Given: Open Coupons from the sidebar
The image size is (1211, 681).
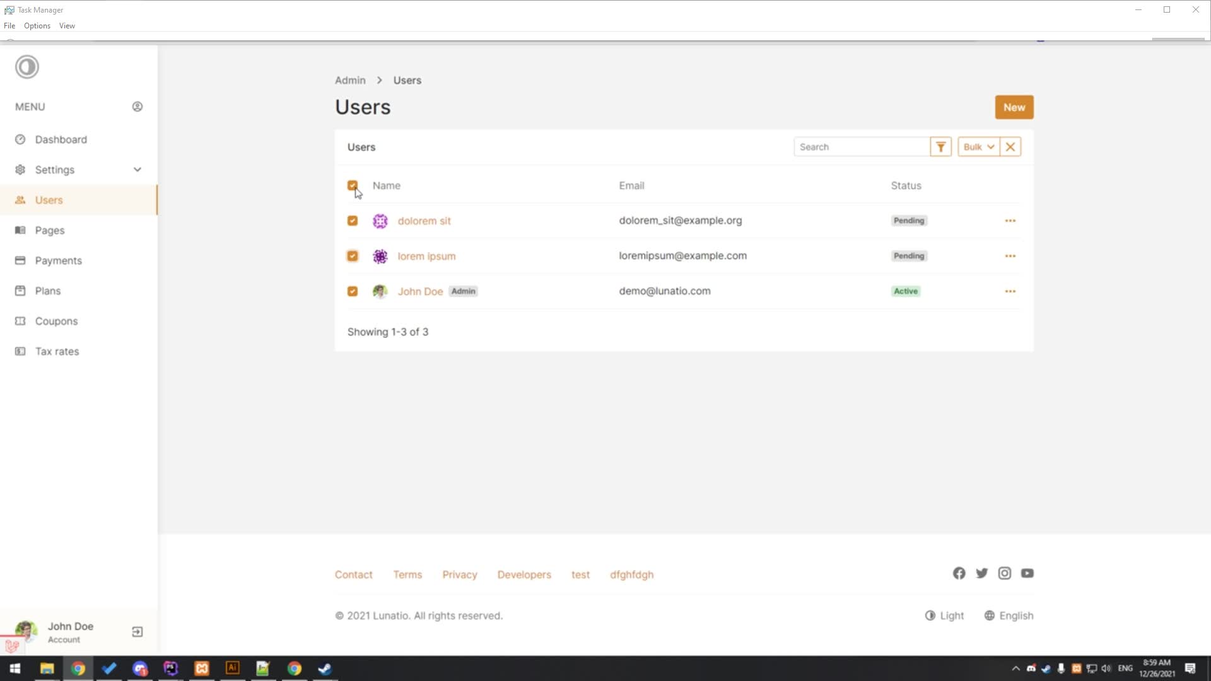Looking at the screenshot, I should 79,321.
